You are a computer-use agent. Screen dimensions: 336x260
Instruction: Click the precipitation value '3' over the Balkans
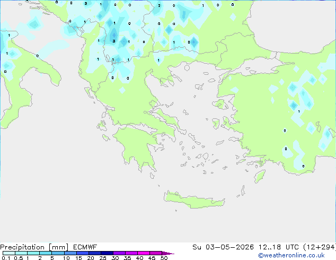pos(113,41)
